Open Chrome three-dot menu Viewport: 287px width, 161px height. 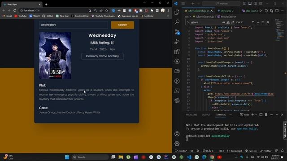[x=168, y=11]
